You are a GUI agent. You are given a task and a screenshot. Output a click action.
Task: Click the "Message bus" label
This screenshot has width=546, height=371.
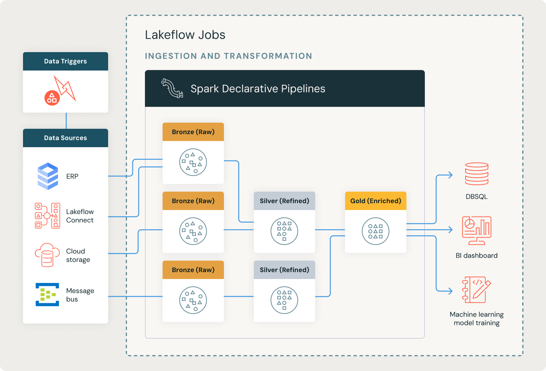click(80, 295)
